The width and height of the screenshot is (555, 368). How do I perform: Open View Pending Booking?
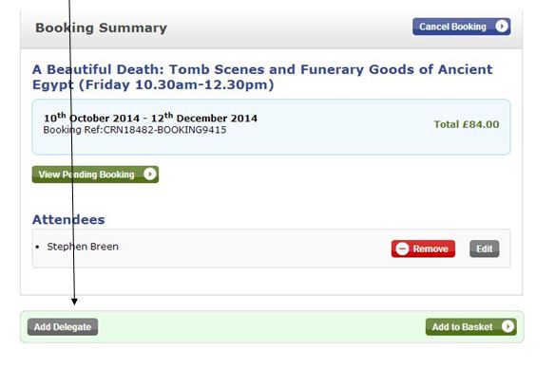(95, 175)
